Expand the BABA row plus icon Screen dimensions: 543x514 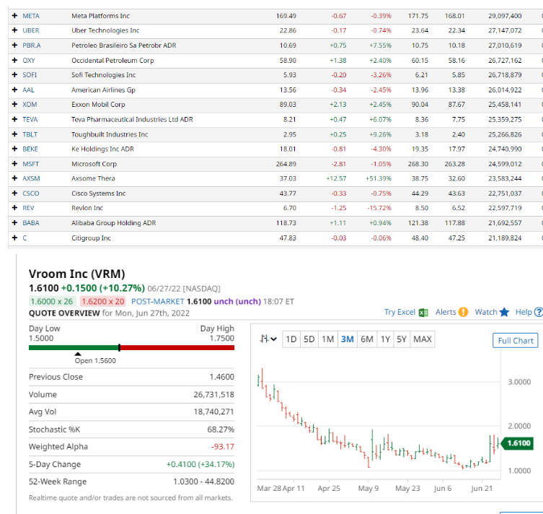tap(14, 222)
